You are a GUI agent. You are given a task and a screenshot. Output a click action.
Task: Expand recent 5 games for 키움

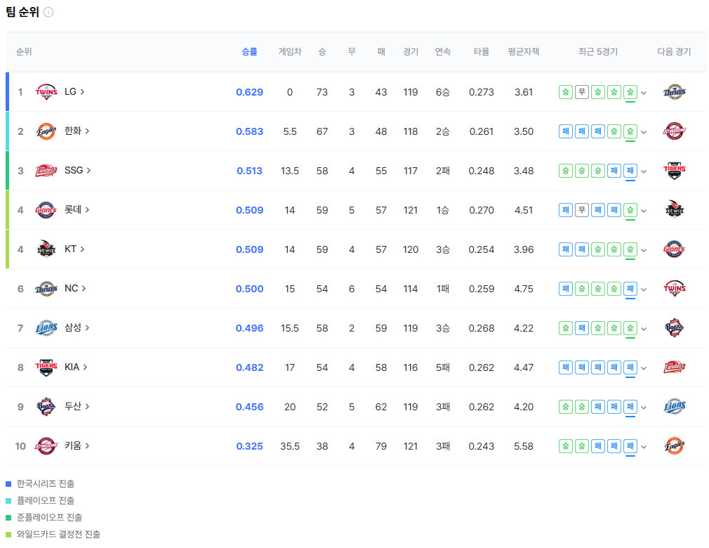tap(644, 447)
